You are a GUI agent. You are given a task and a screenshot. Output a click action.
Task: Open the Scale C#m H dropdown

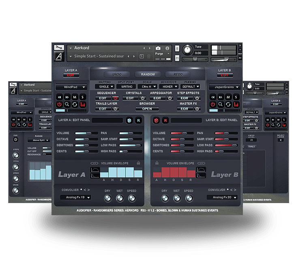click(148, 87)
